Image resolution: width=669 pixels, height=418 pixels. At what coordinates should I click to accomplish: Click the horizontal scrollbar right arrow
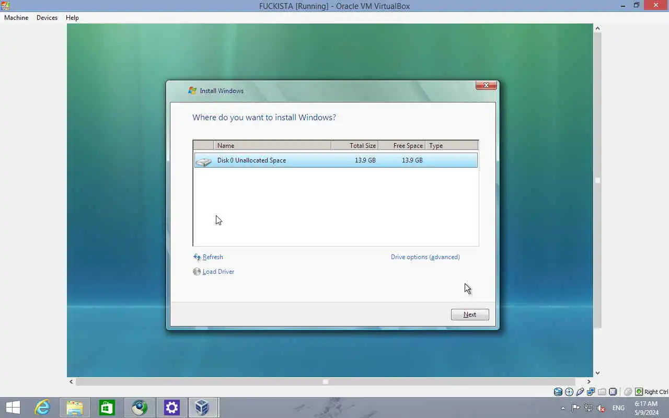tap(589, 382)
